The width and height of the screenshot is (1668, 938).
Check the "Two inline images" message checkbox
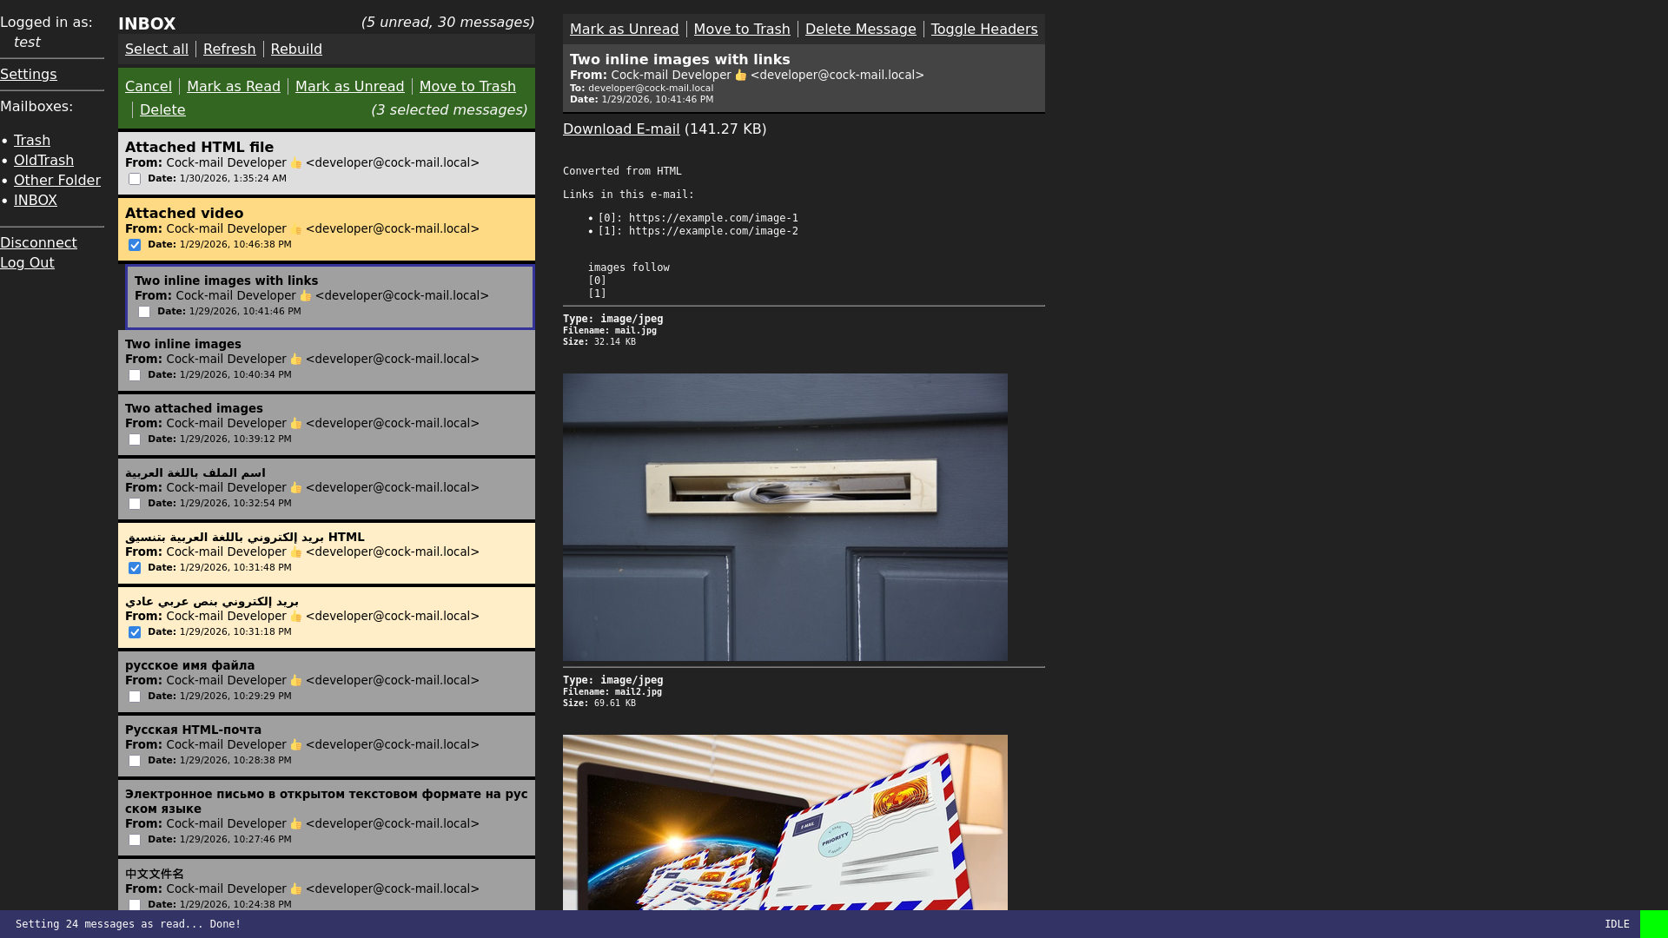coord(135,375)
